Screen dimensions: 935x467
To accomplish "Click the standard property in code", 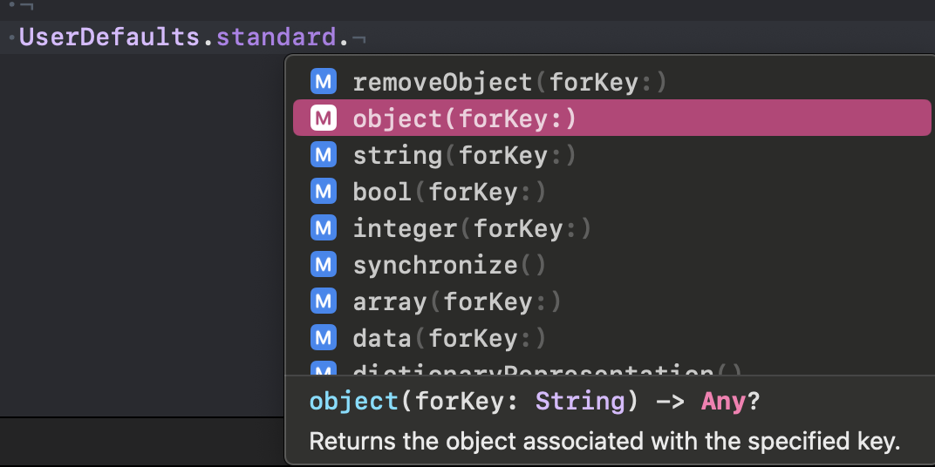I will click(276, 37).
